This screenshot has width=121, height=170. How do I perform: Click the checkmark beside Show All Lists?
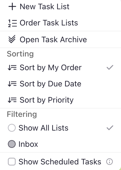[110, 128]
